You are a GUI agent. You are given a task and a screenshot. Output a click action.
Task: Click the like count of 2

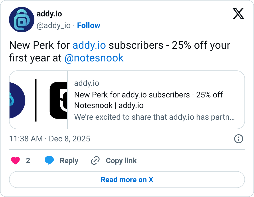pos(28,160)
